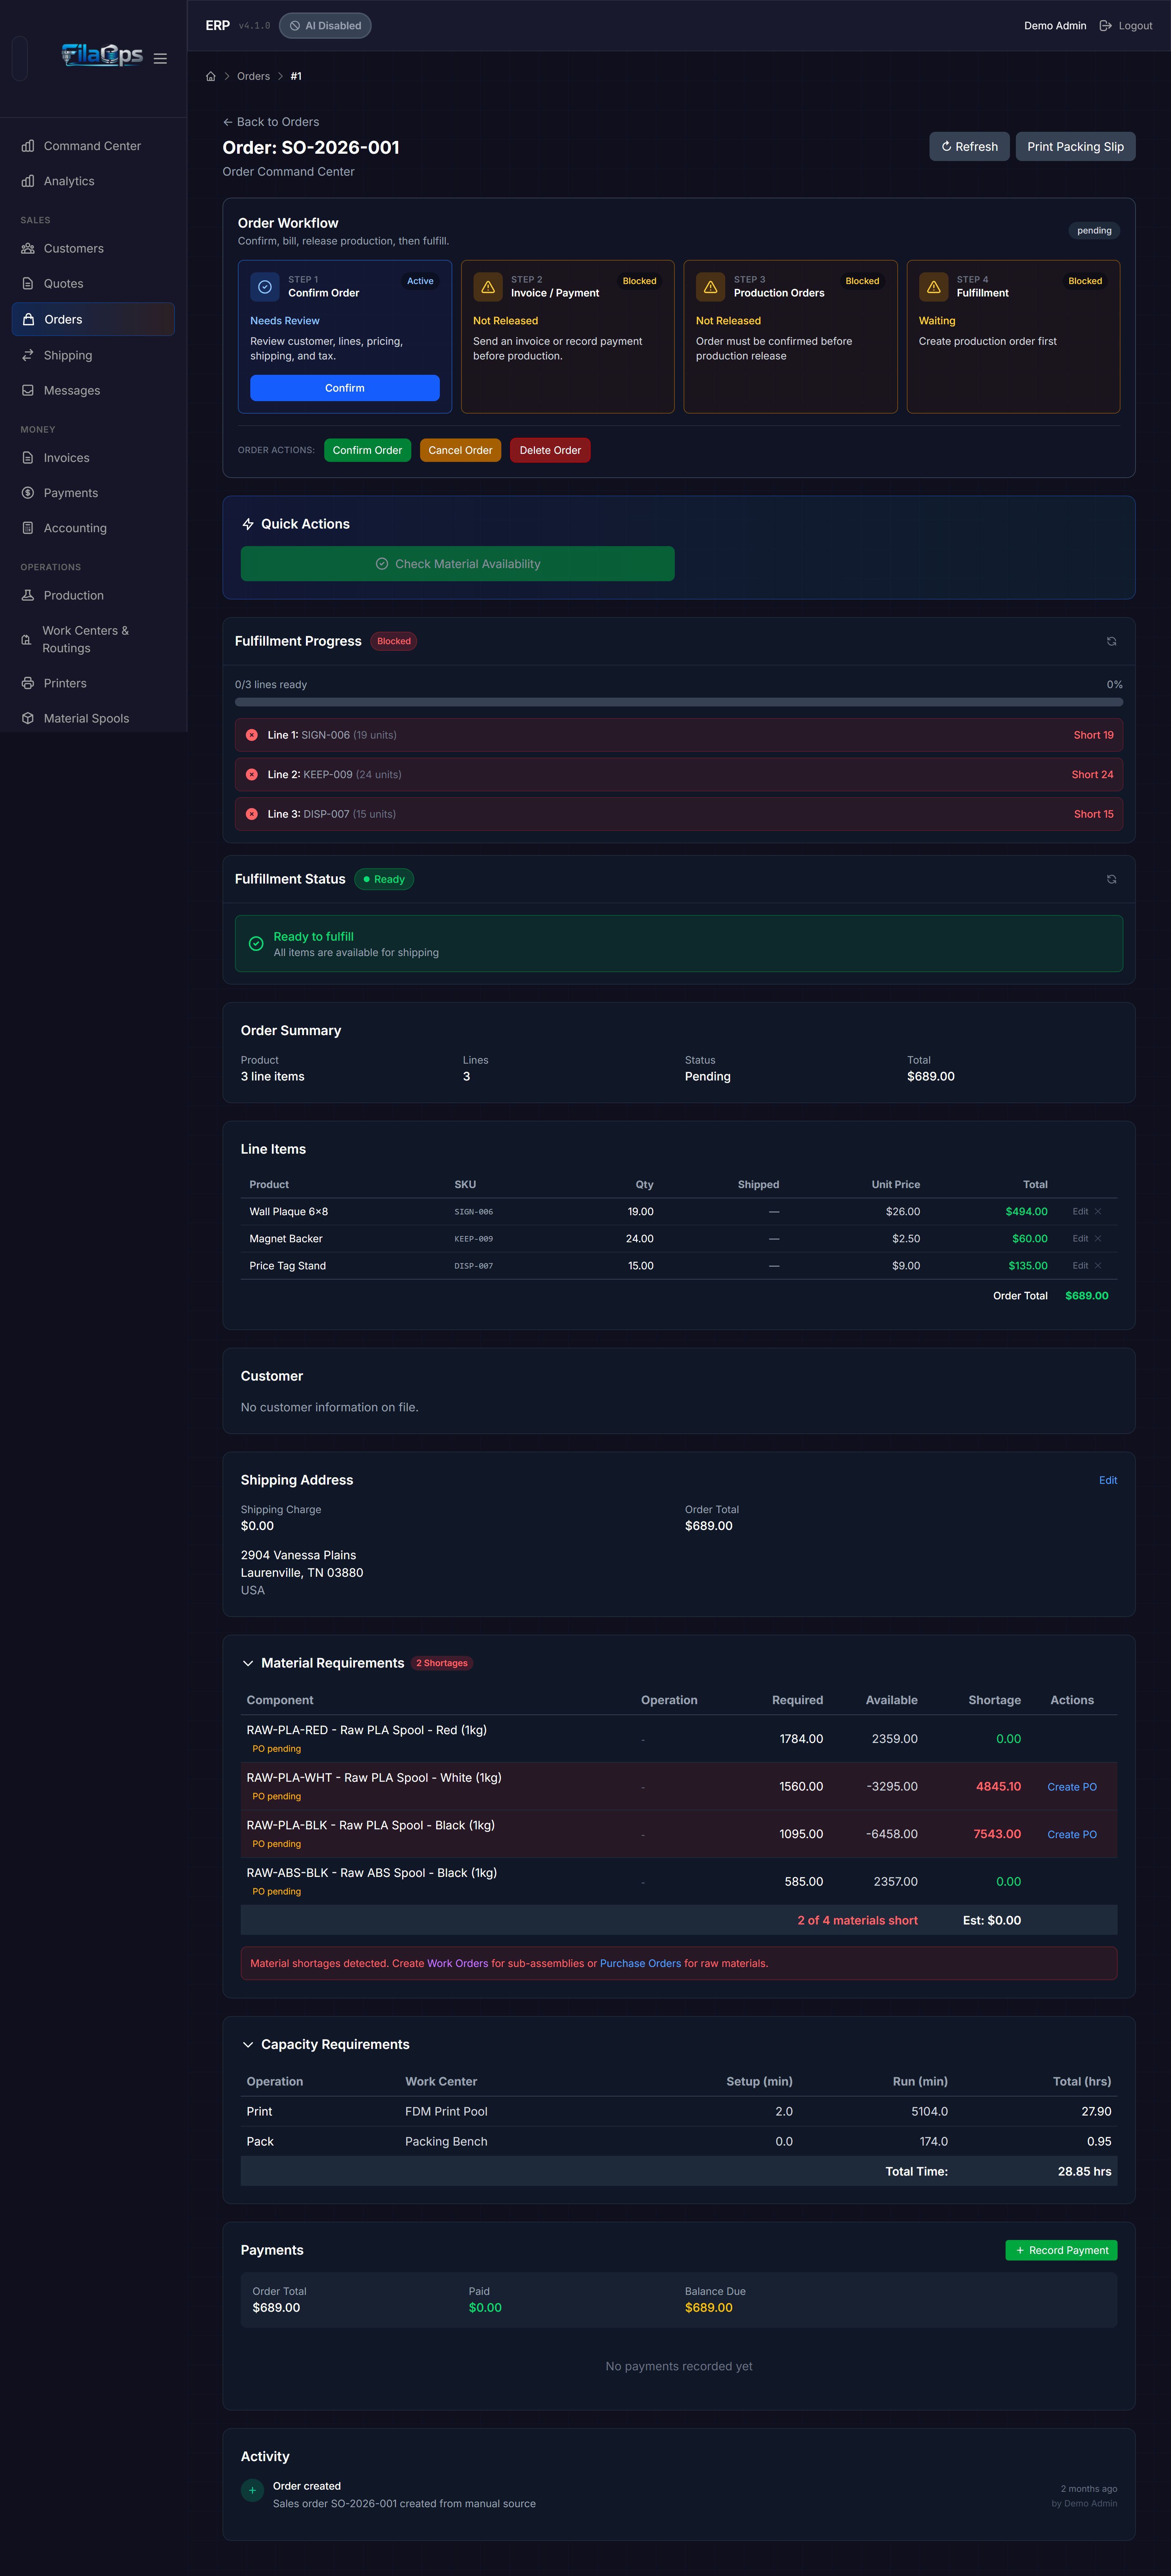Screen dimensions: 1171x2576
Task: Click SKU SIGN-006 cell in Line Items
Action: tap(474, 1212)
